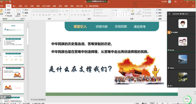Click the 讲授内容 navigation label on slide

[x=102, y=26]
